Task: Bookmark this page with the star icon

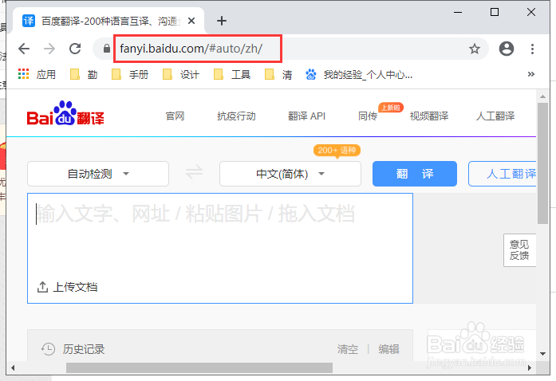Action: tap(475, 49)
